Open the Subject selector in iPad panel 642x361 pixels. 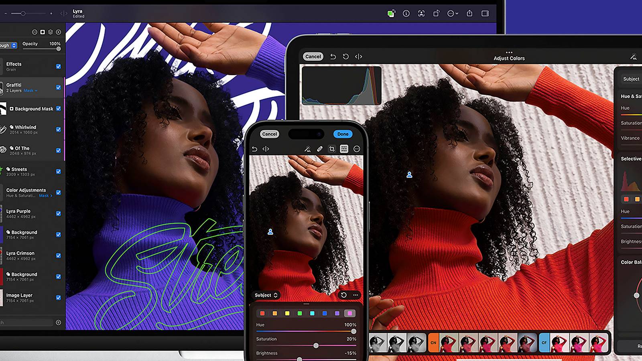click(631, 79)
